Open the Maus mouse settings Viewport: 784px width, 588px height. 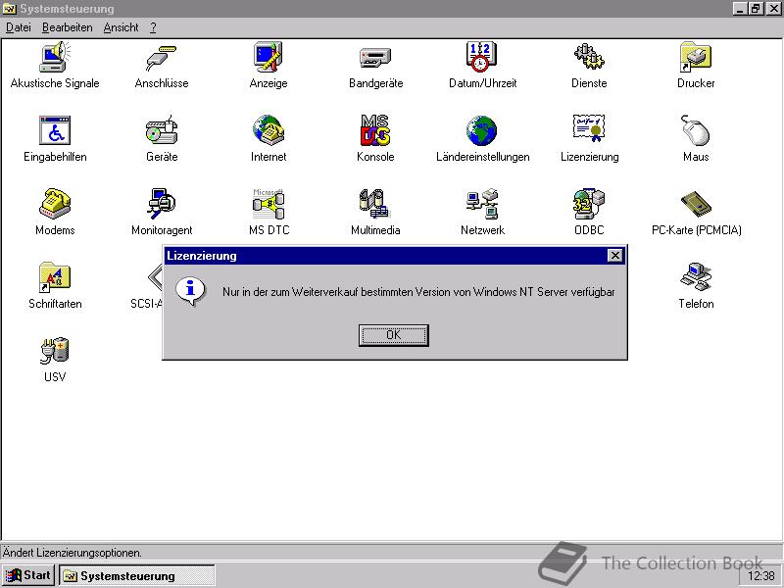[x=696, y=130]
